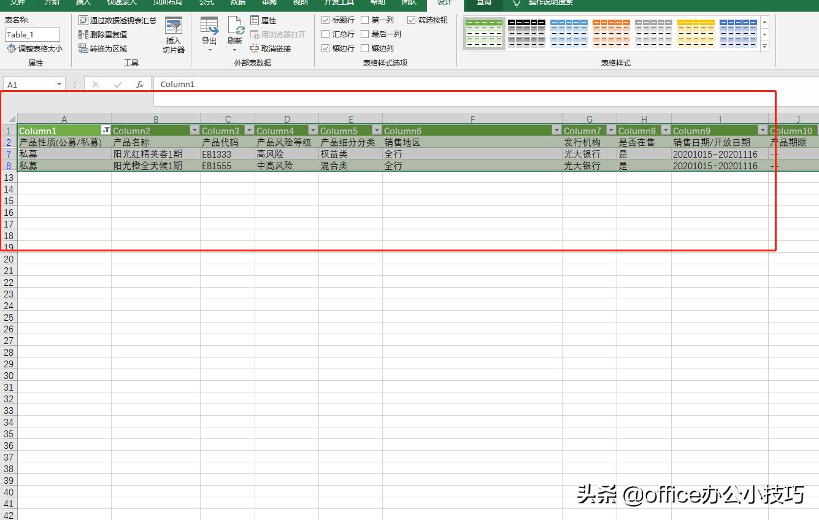The image size is (819, 520).
Task: Open the Column5 filter dropdown
Action: click(x=377, y=130)
